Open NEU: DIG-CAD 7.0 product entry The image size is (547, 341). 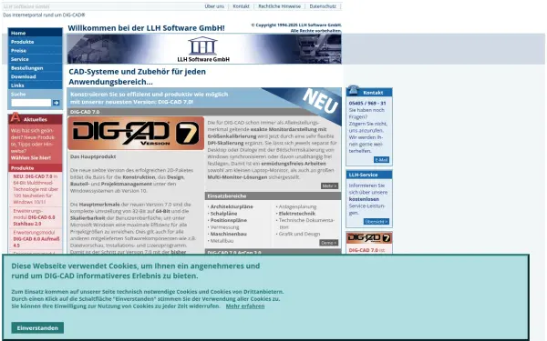(36, 189)
